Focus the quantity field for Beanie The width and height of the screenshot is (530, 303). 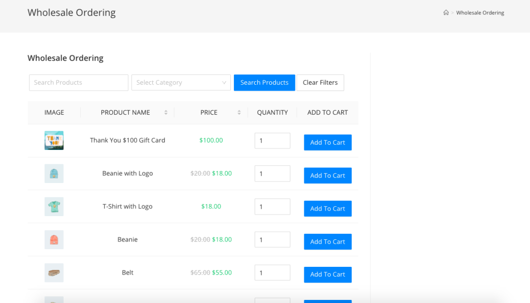coord(272,240)
